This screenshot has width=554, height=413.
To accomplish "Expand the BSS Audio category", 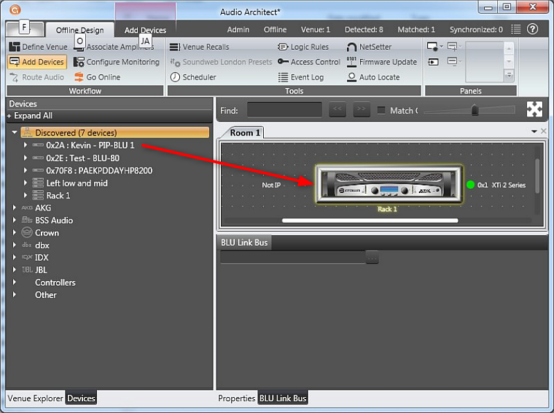I will [x=14, y=220].
